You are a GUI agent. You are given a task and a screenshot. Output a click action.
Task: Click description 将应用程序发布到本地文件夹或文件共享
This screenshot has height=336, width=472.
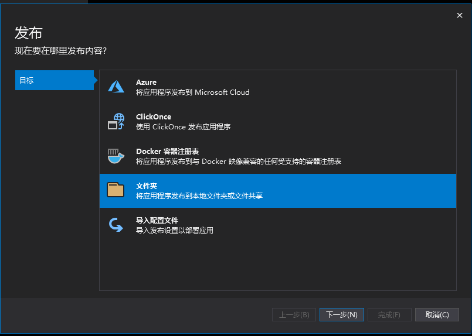[199, 196]
